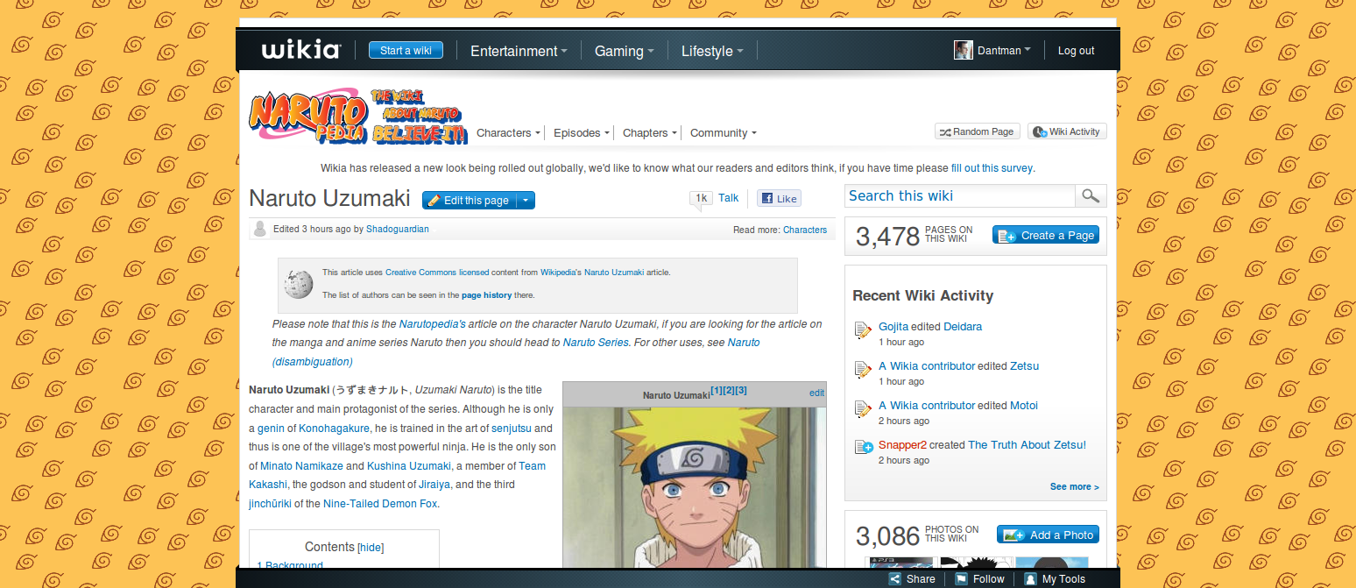Click the Wikipedia globe icon
The image size is (1356, 588).
[299, 283]
